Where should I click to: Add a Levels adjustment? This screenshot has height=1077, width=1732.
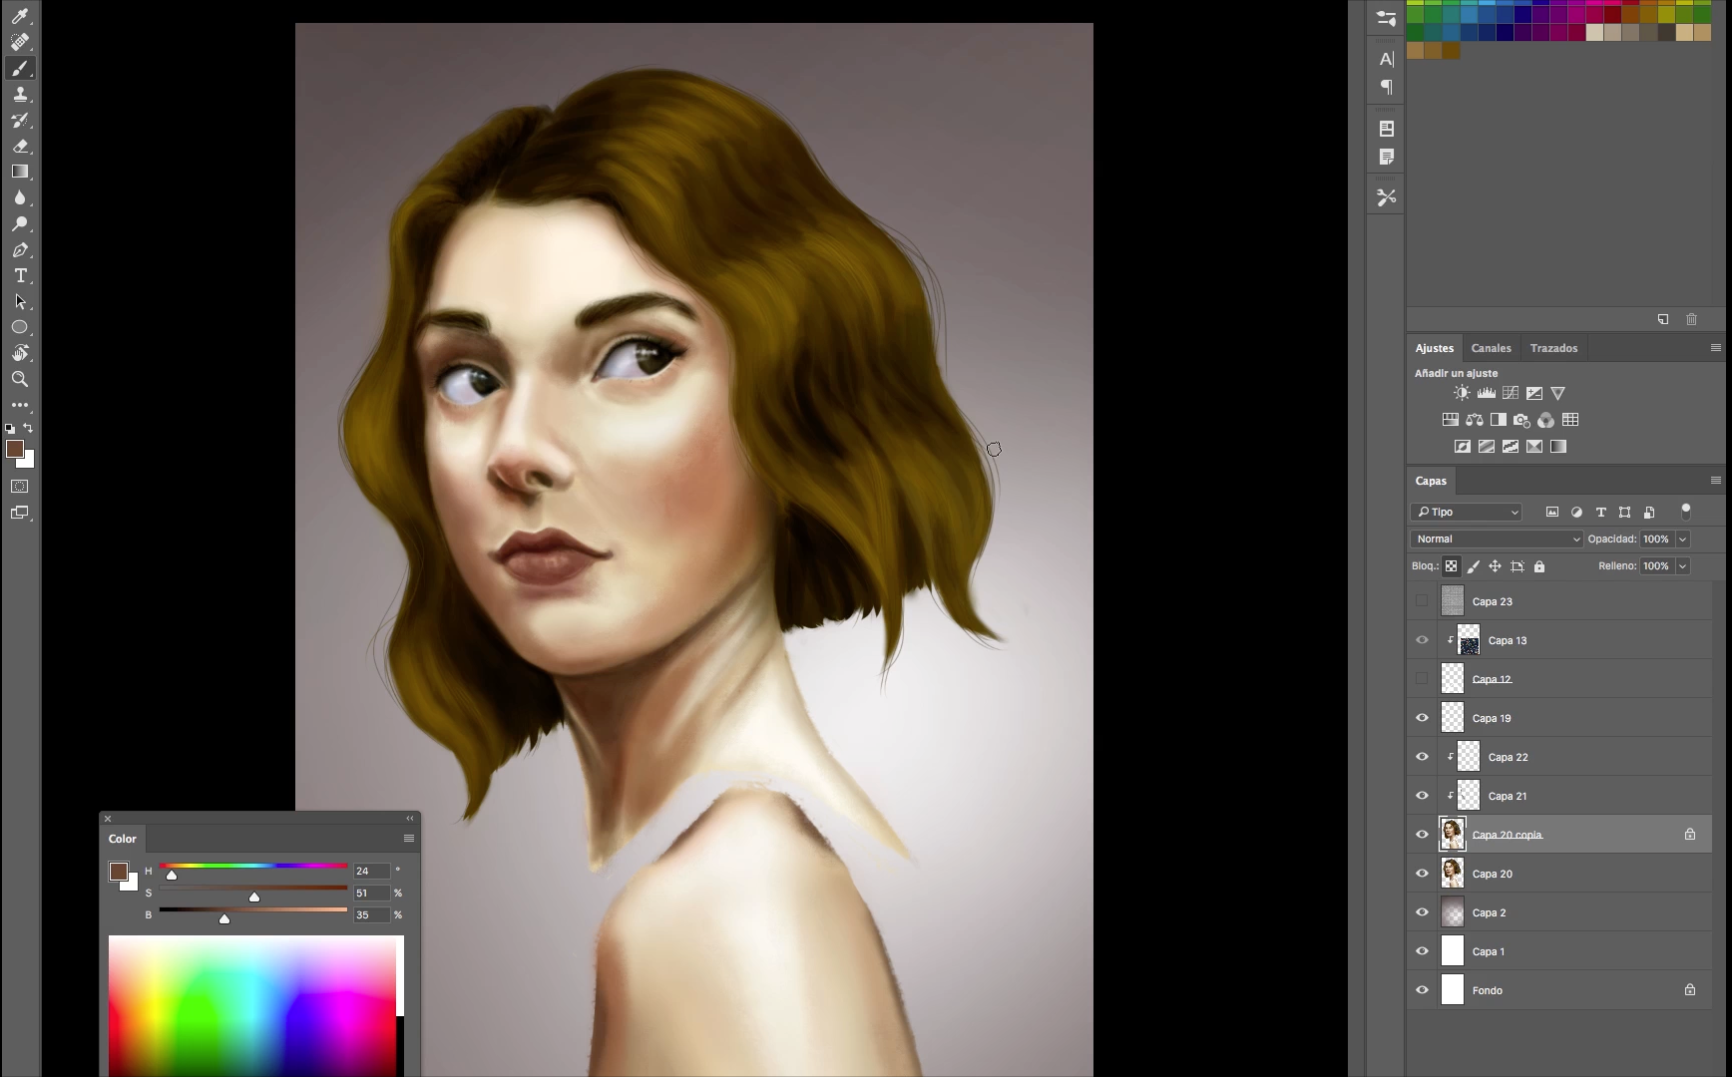[1487, 393]
